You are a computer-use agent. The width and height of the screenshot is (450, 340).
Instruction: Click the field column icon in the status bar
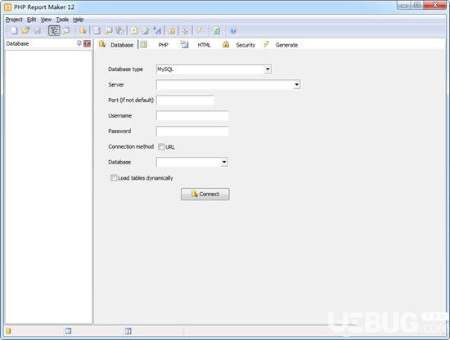tap(128, 331)
